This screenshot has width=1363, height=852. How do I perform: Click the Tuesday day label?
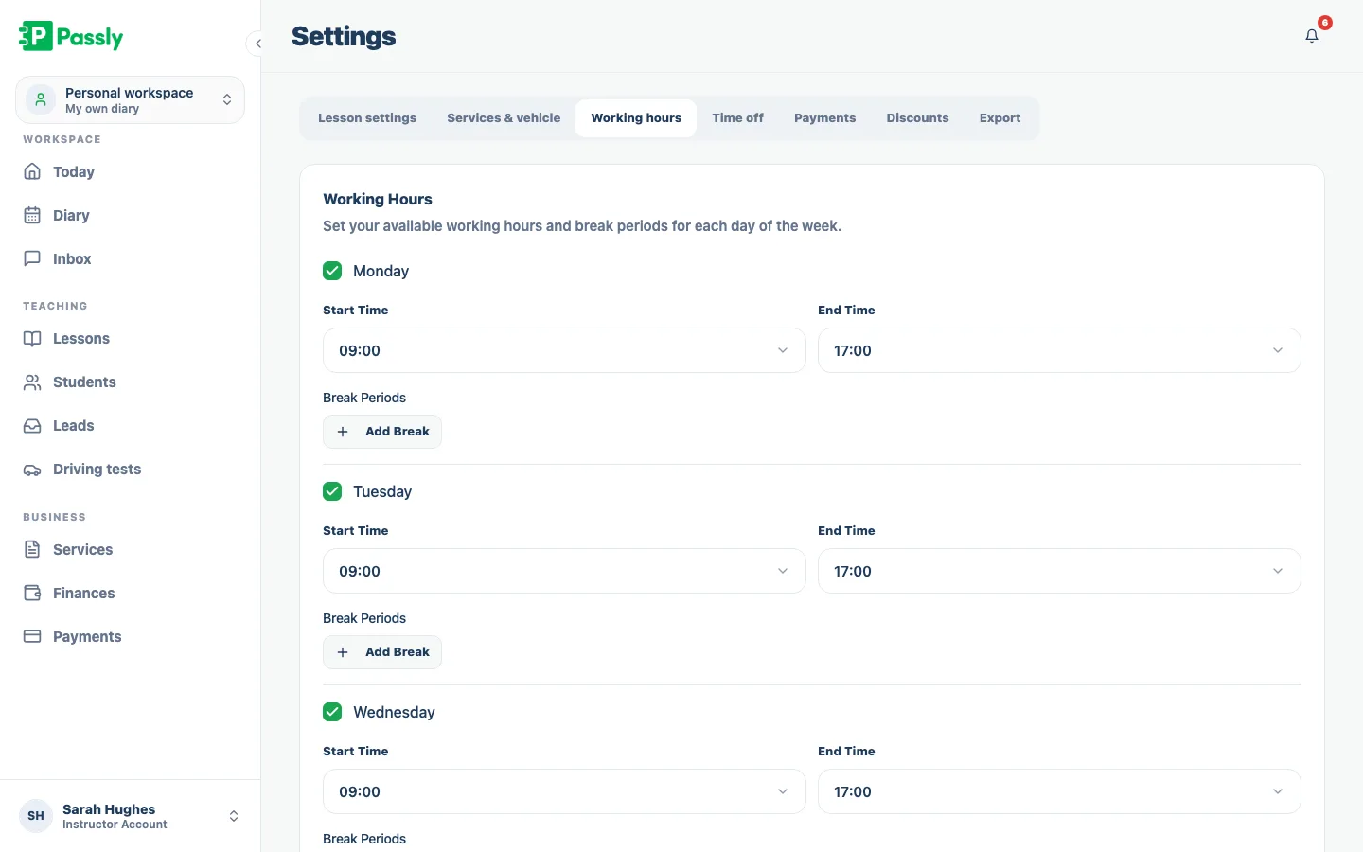382,491
